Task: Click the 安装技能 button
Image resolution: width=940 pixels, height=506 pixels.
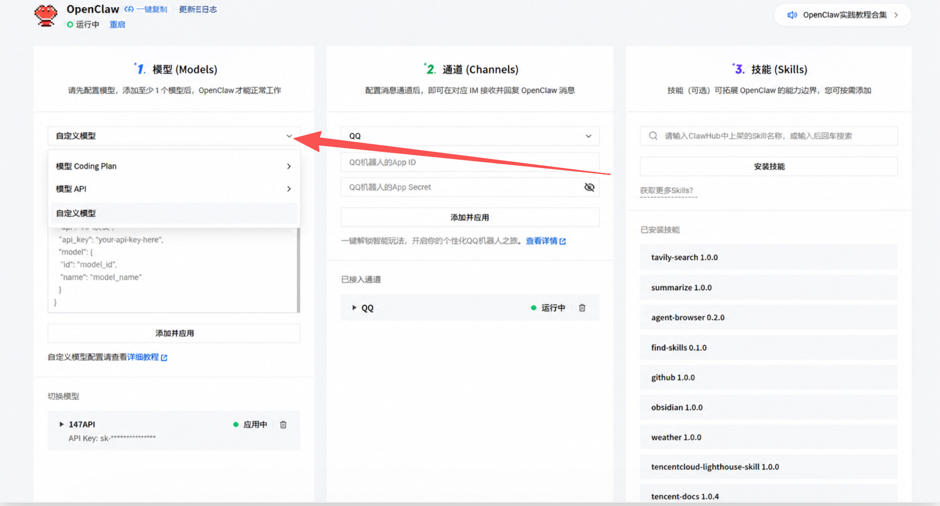Action: [x=769, y=166]
